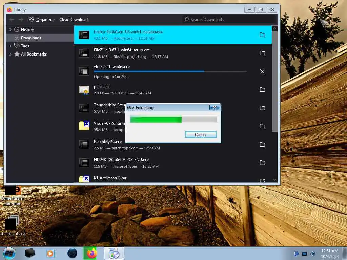The width and height of the screenshot is (347, 260).
Task: Open folder for penis.crt download
Action: [x=262, y=89]
